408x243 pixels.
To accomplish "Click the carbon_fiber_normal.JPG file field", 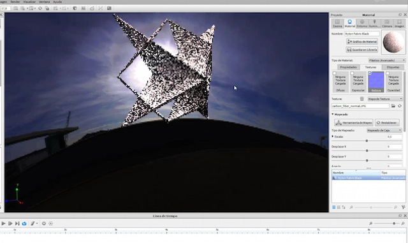I will pos(360,106).
